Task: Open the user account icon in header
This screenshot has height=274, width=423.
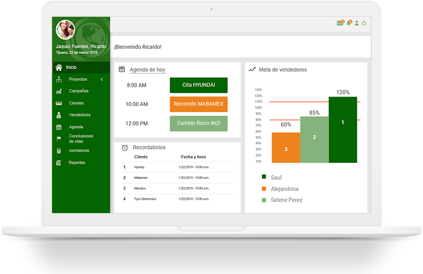Action: [x=356, y=23]
